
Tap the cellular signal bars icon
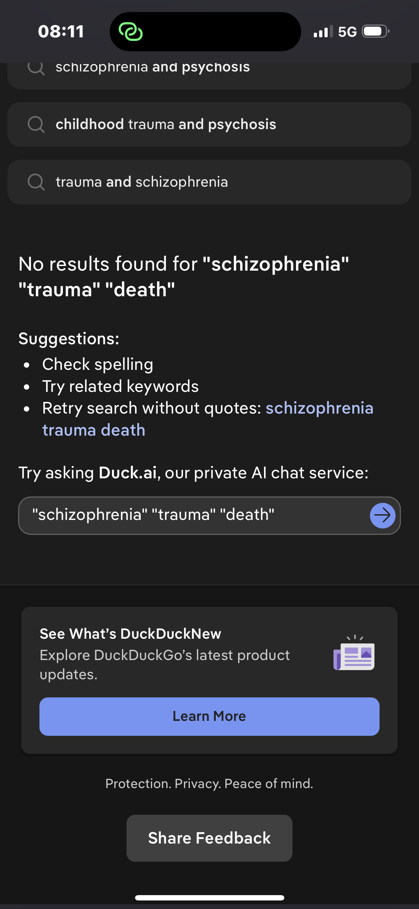pos(323,32)
